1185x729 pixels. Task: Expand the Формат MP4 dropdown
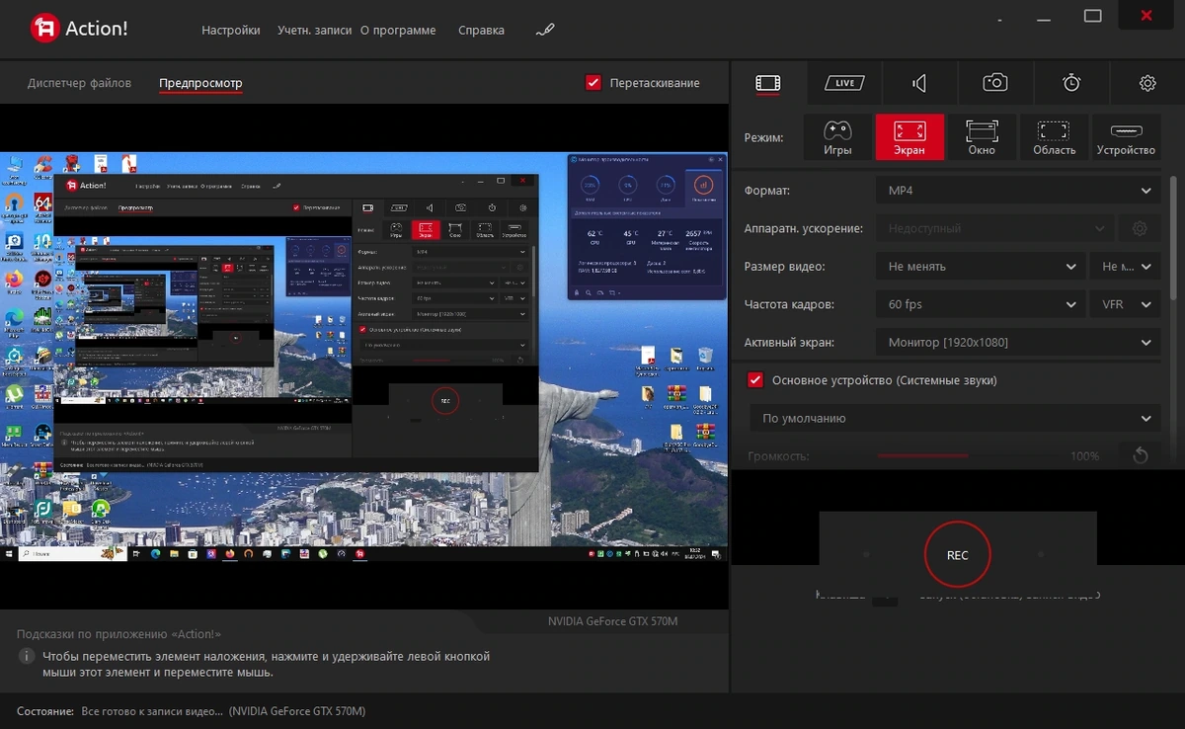(1018, 191)
